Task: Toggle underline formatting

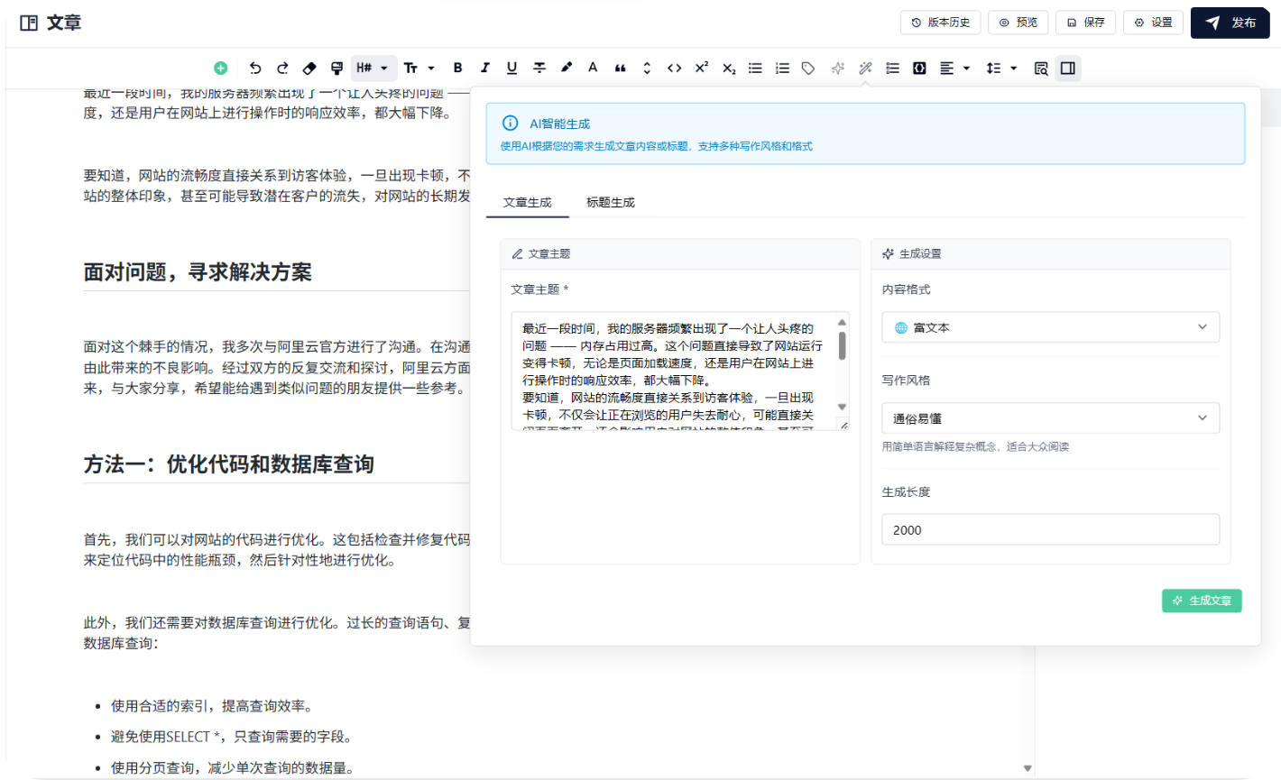Action: [511, 68]
